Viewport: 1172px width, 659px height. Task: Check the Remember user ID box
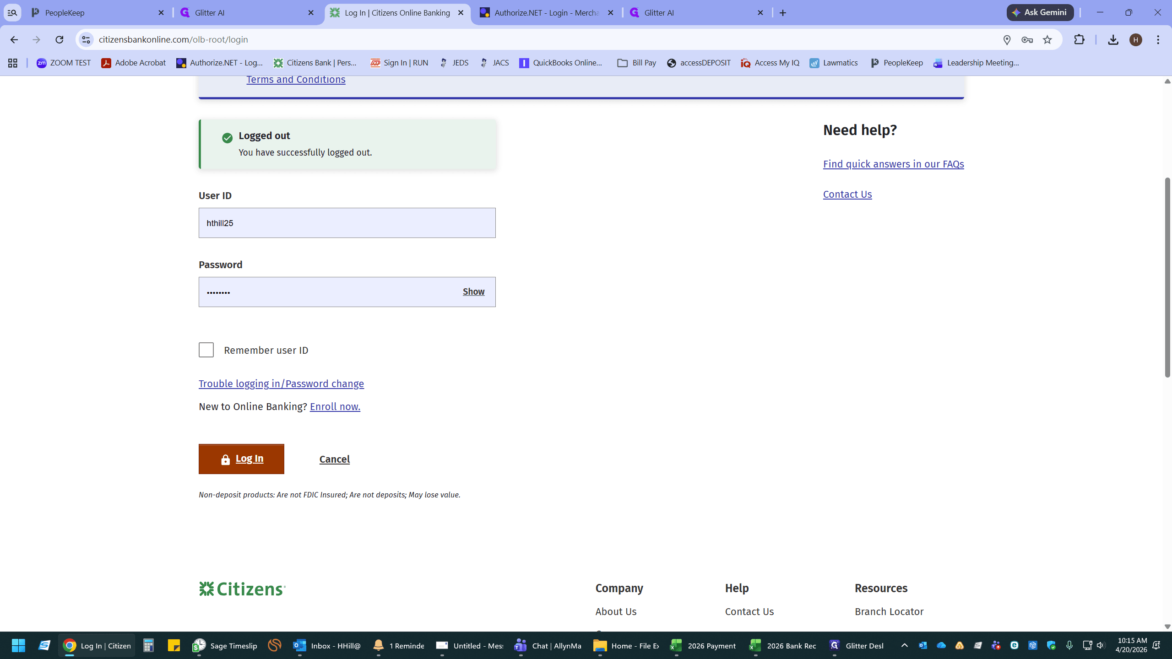point(206,350)
